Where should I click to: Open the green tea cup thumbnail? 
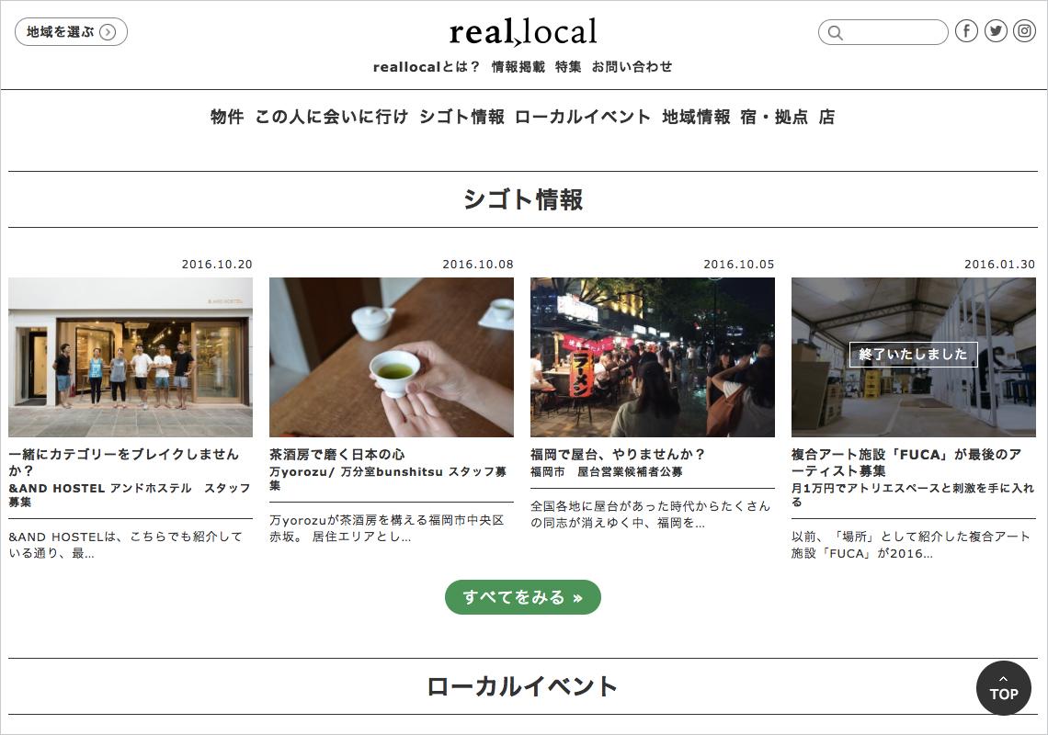pos(392,357)
